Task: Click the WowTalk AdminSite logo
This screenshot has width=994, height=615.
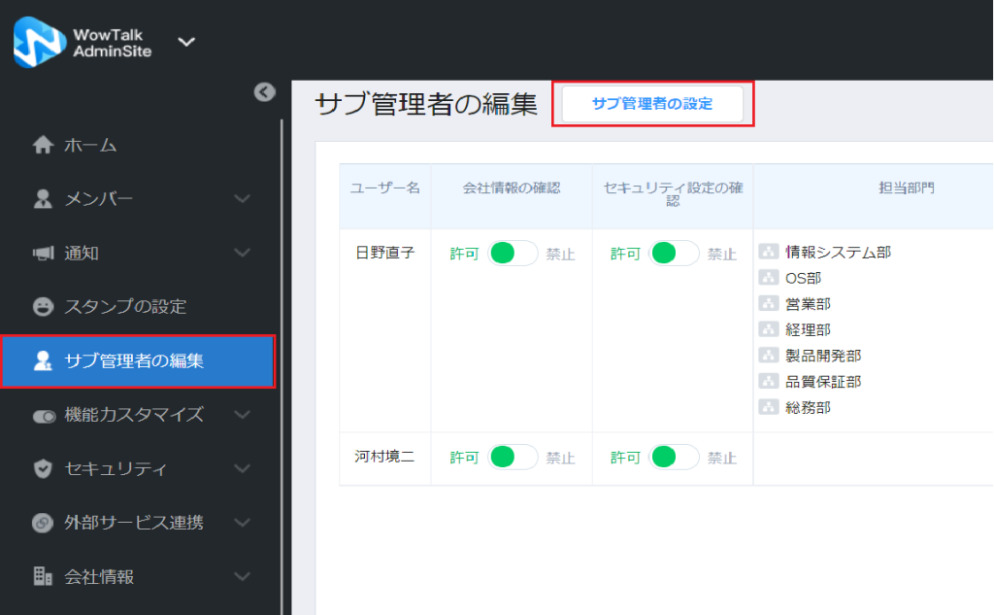Action: pyautogui.click(x=39, y=42)
